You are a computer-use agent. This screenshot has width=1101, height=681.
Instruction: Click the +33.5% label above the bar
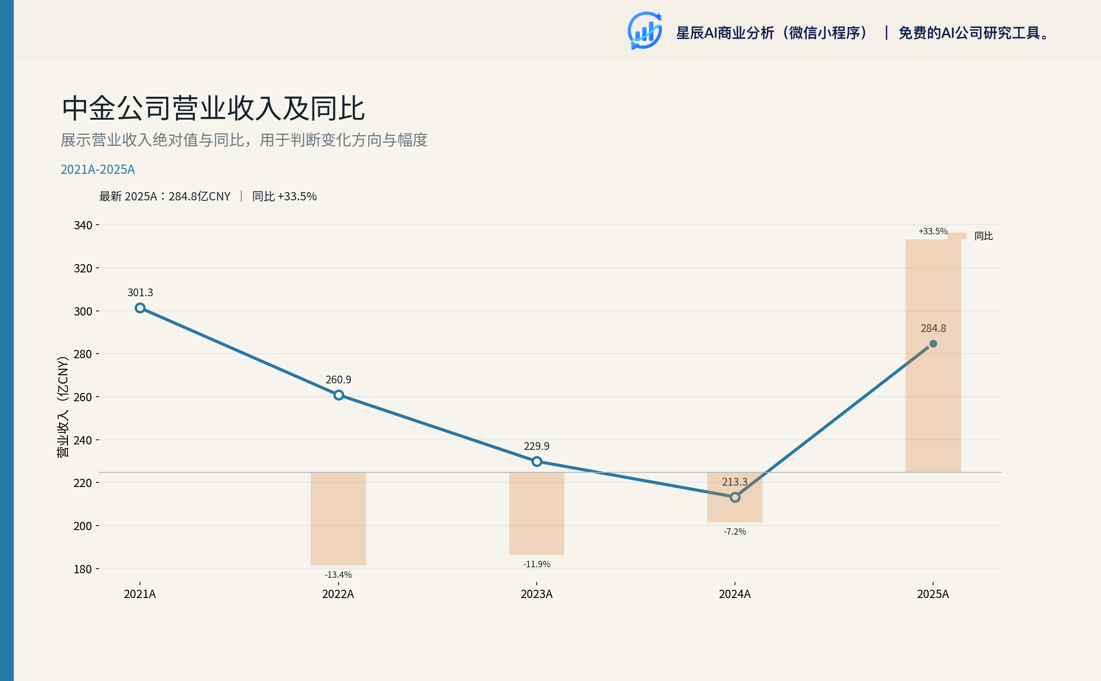(933, 231)
